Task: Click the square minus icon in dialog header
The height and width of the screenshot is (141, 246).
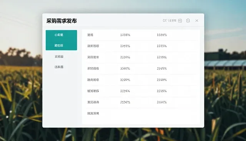Action: 188,21
